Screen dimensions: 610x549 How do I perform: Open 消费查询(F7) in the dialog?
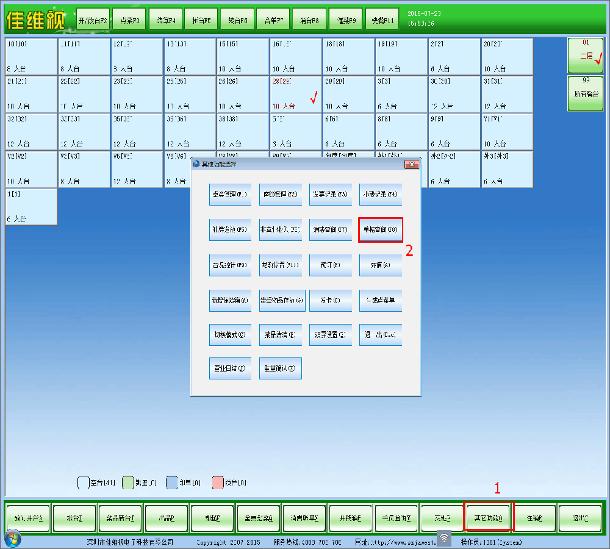tap(331, 230)
